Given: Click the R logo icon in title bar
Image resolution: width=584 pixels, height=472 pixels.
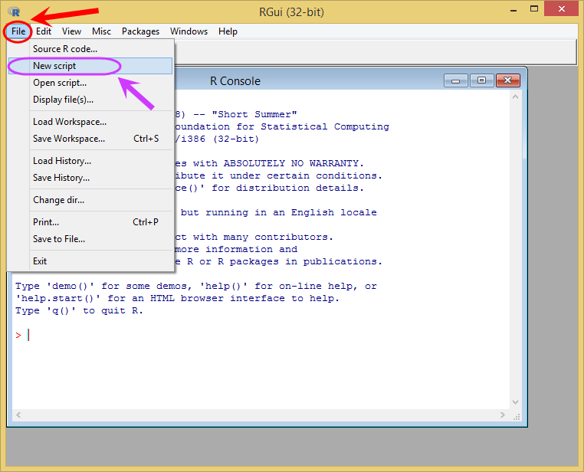Looking at the screenshot, I should (14, 11).
